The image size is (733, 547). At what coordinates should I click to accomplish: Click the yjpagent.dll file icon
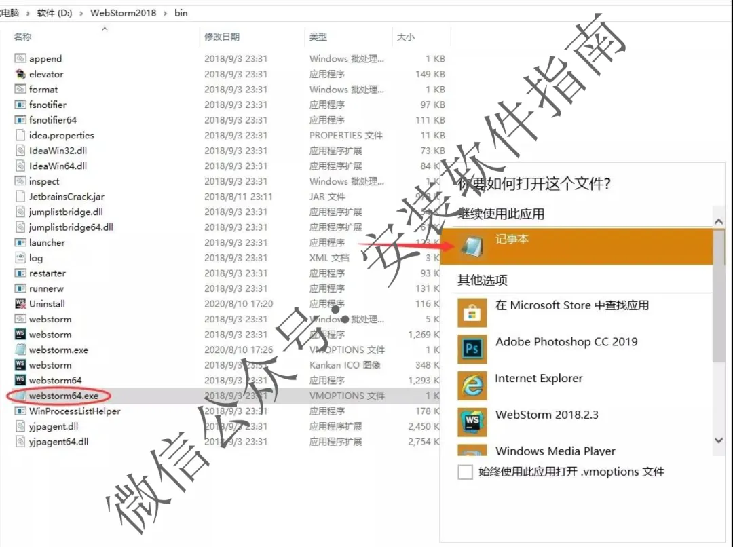tap(20, 426)
